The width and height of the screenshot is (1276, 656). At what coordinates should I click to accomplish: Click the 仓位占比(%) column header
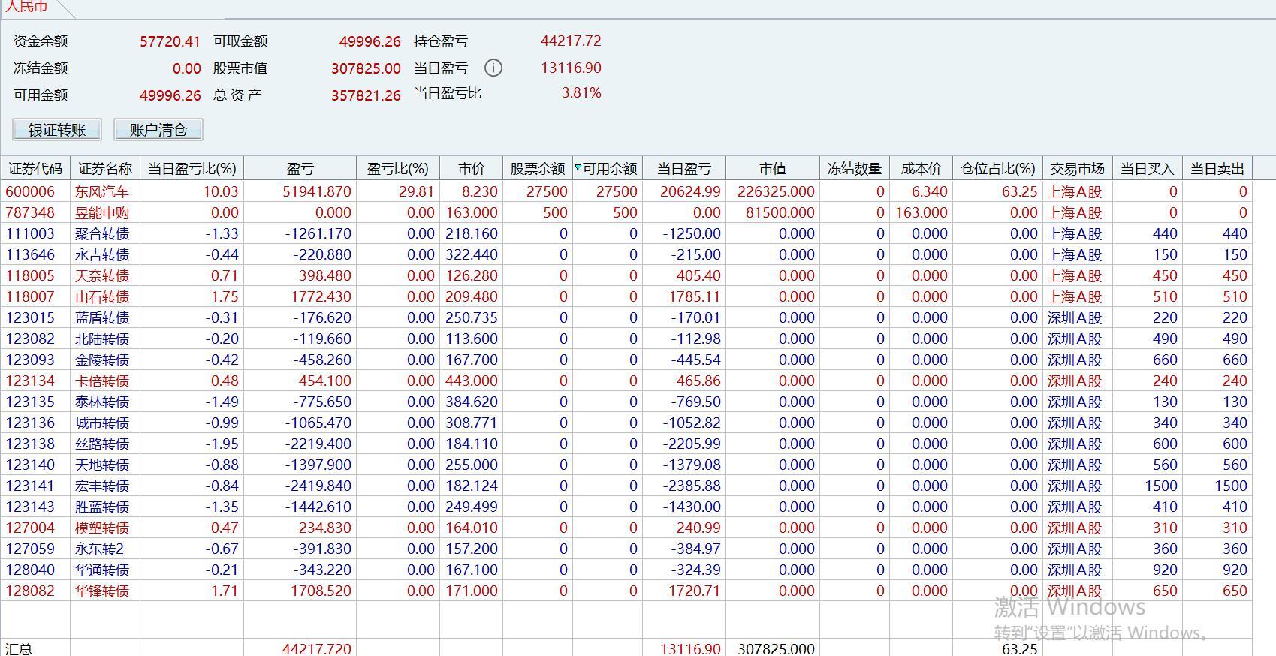pos(998,169)
